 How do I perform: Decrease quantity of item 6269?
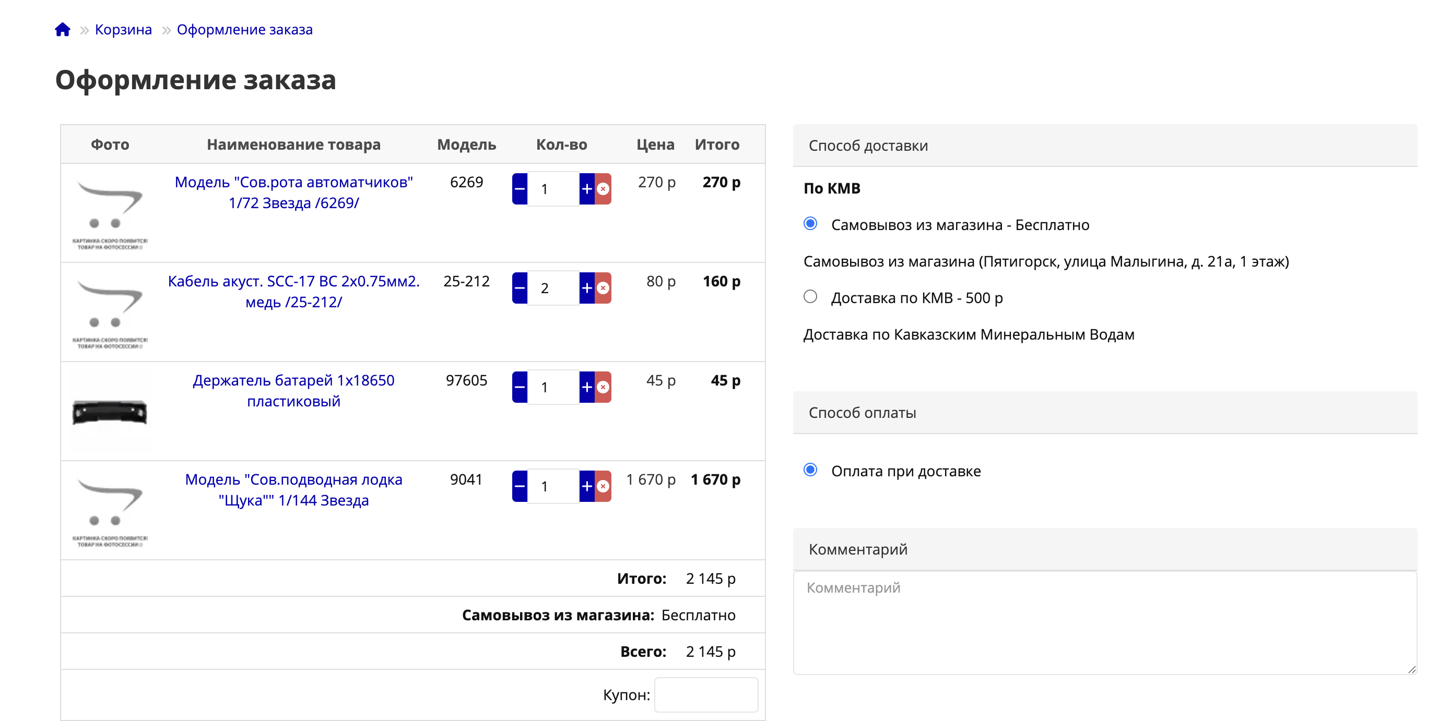tap(520, 189)
